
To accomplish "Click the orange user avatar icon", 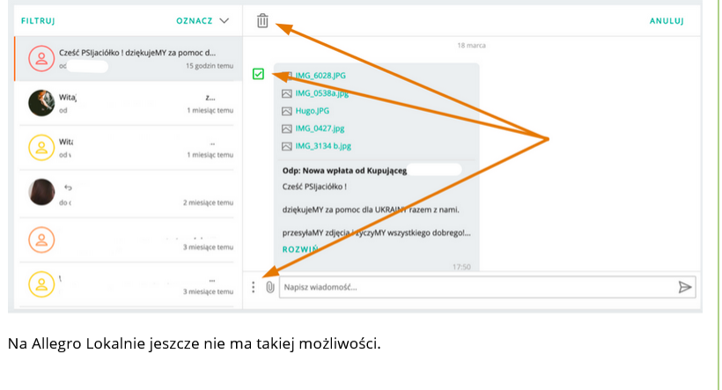I will (x=41, y=239).
